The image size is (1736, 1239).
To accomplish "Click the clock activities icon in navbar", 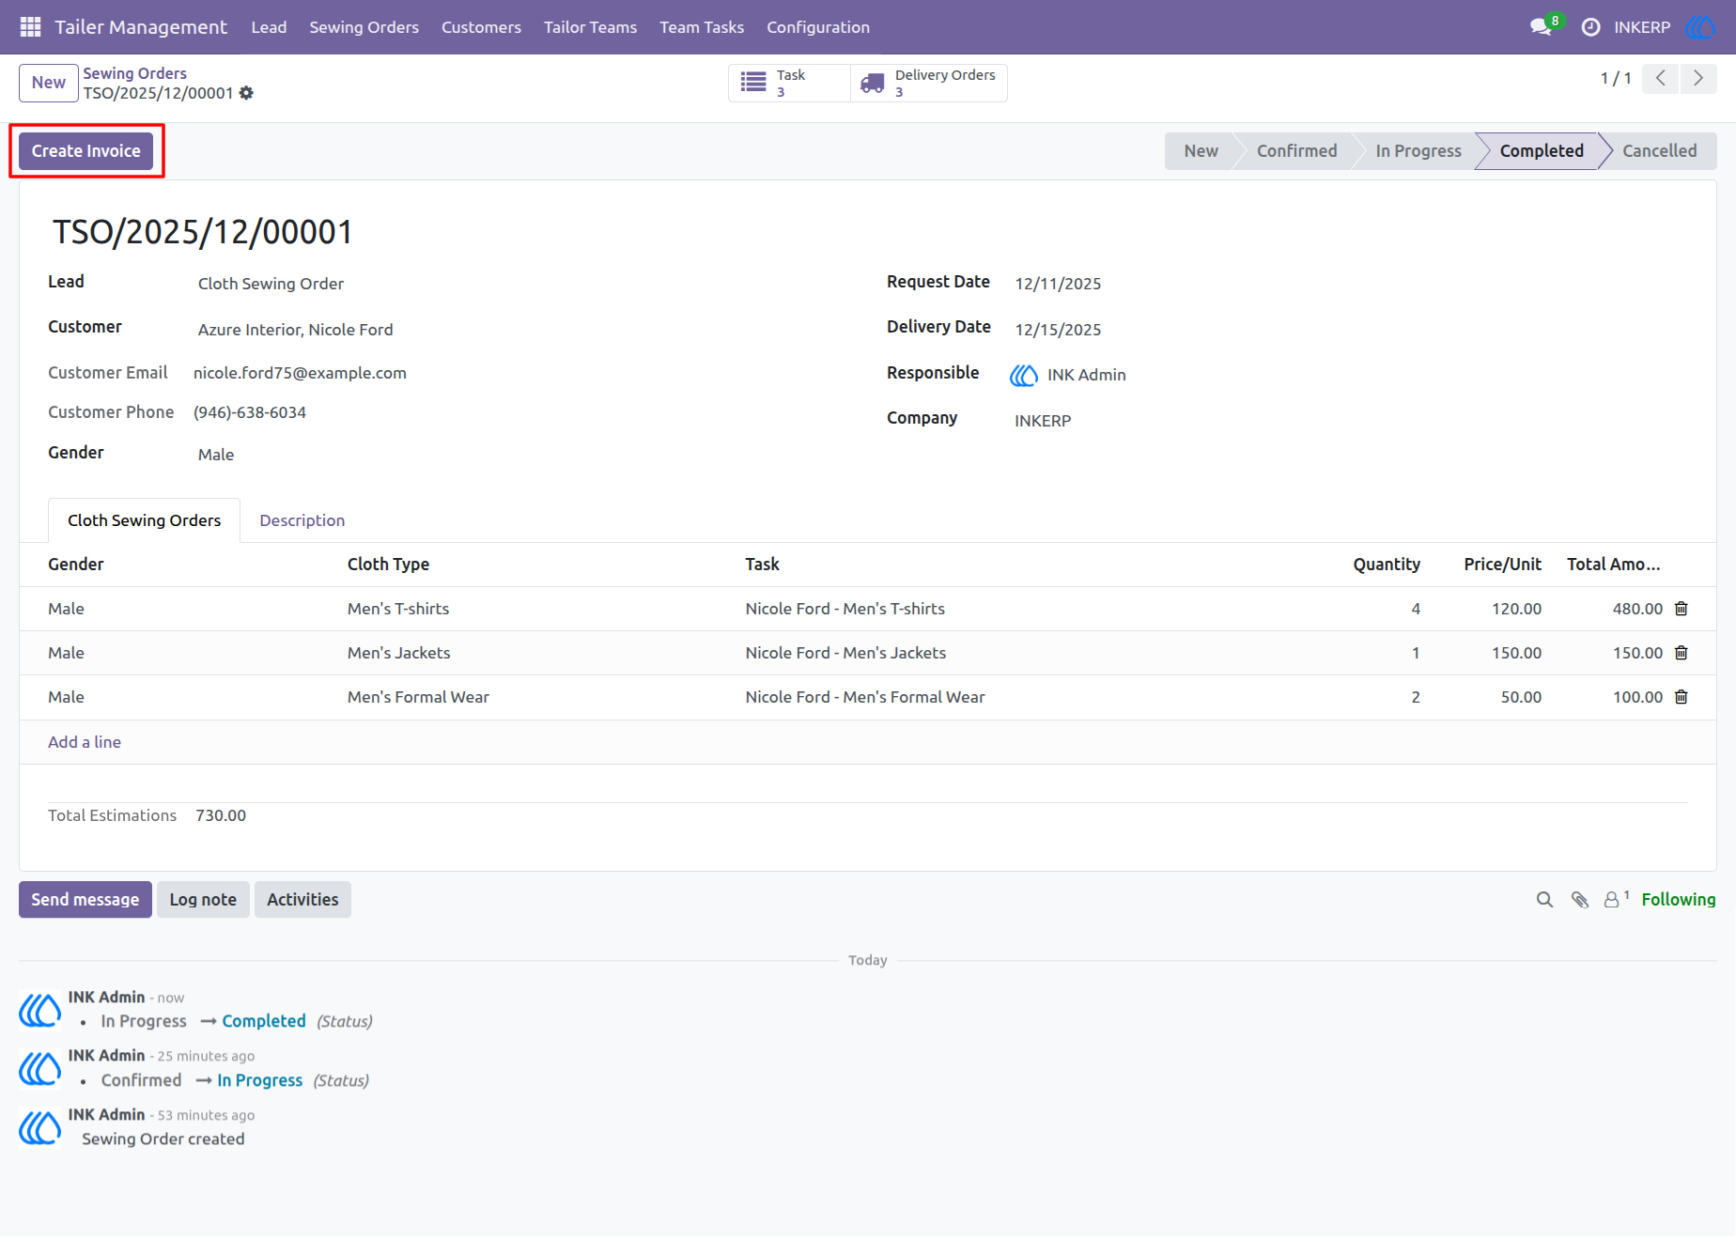I will [1590, 27].
